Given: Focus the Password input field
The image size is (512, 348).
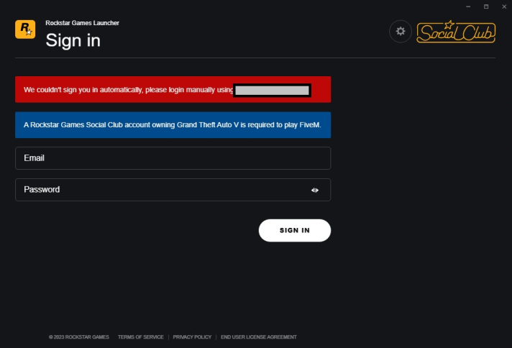Looking at the screenshot, I should [x=173, y=190].
